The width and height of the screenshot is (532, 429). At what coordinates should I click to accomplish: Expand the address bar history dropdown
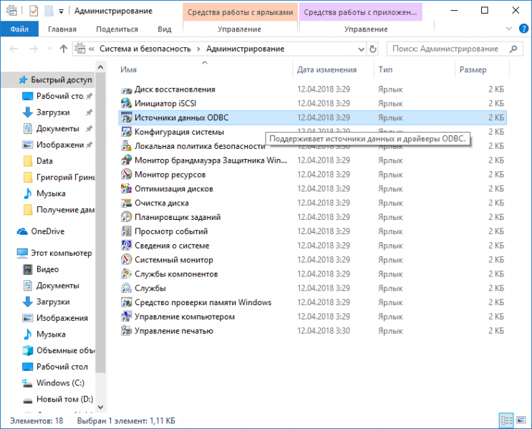coord(362,49)
